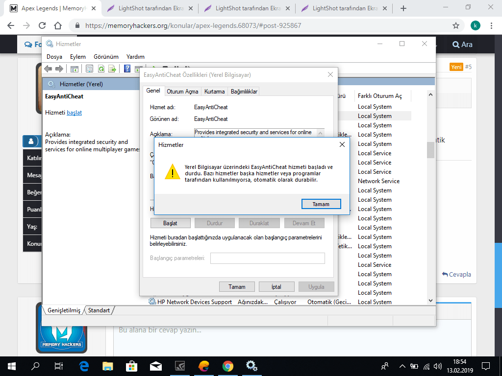
Task: Click the services list scrollbar up arrow
Action: tap(430, 94)
